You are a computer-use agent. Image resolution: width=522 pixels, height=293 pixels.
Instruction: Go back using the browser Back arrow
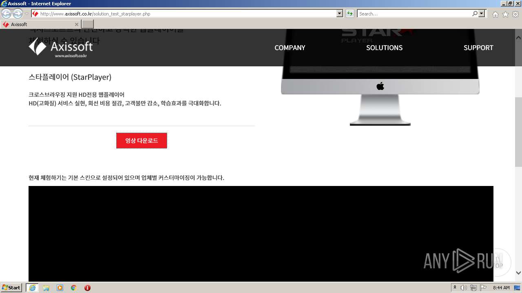tap(6, 14)
